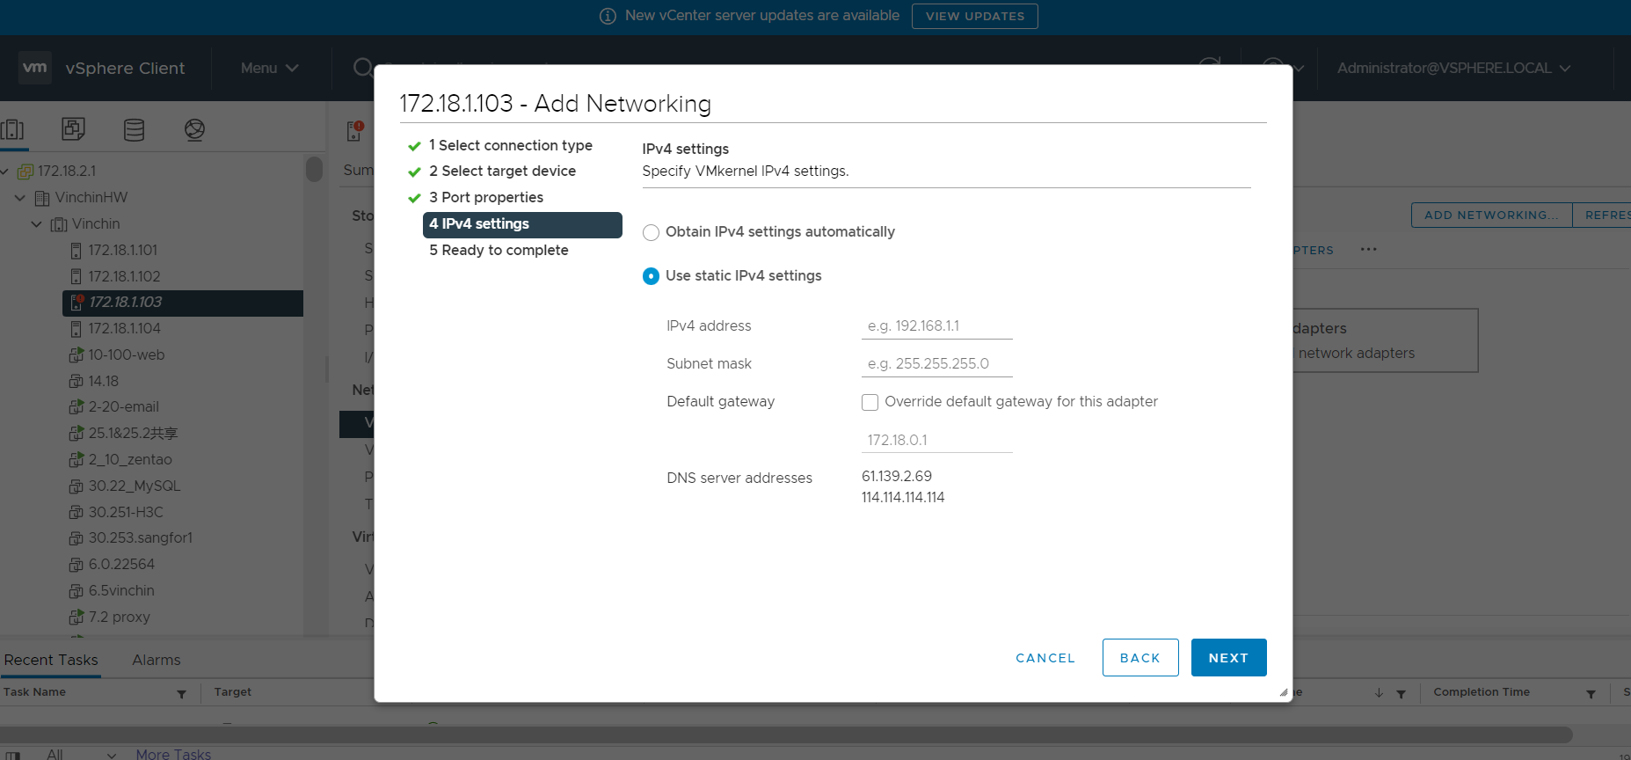This screenshot has height=760, width=1631.
Task: Click the Target column header
Action: (x=233, y=692)
